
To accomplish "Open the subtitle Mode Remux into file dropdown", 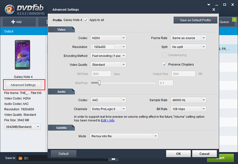I will (156, 136).
